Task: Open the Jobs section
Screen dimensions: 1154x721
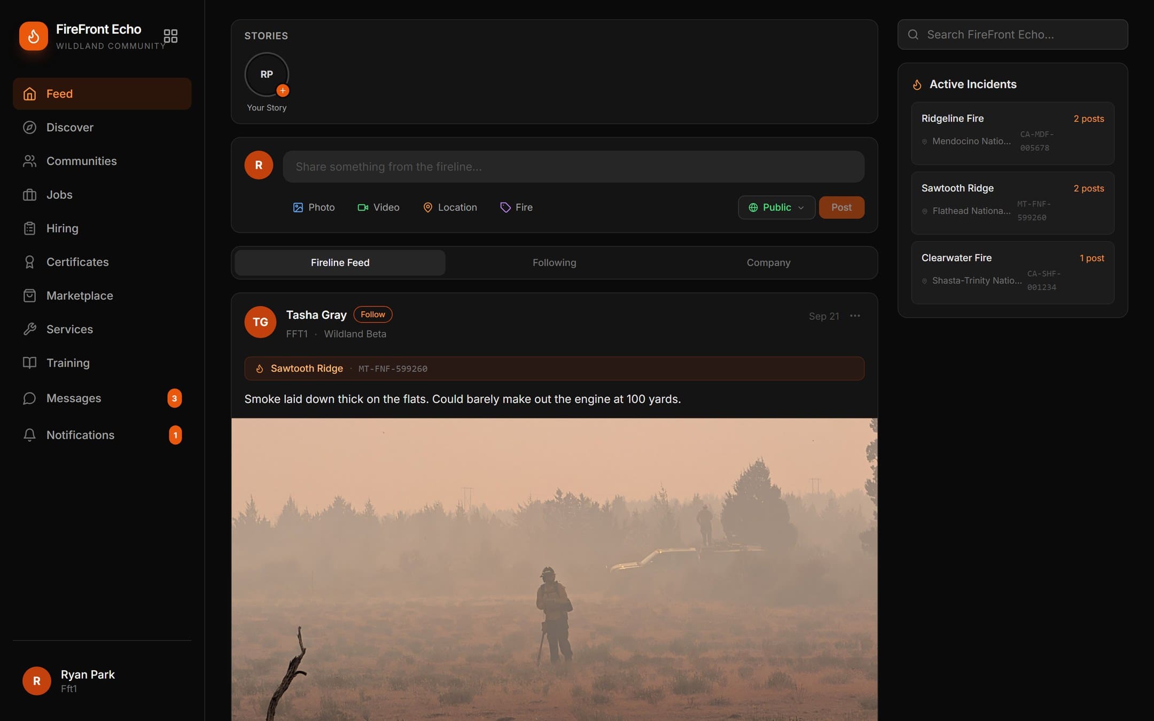Action: tap(102, 194)
